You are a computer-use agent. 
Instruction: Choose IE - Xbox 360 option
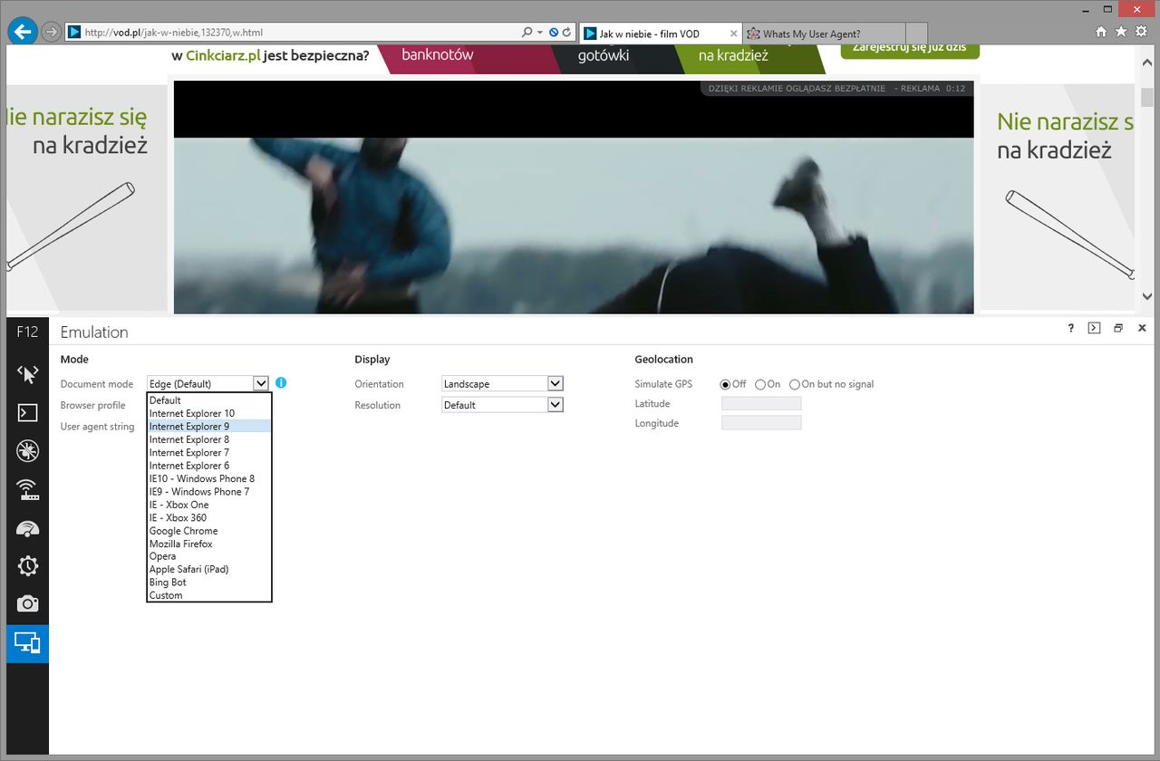[x=209, y=517]
